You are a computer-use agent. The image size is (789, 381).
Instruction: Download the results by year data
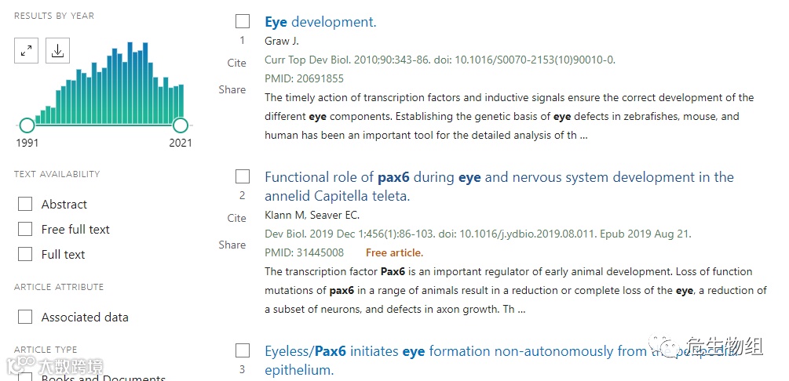57,51
